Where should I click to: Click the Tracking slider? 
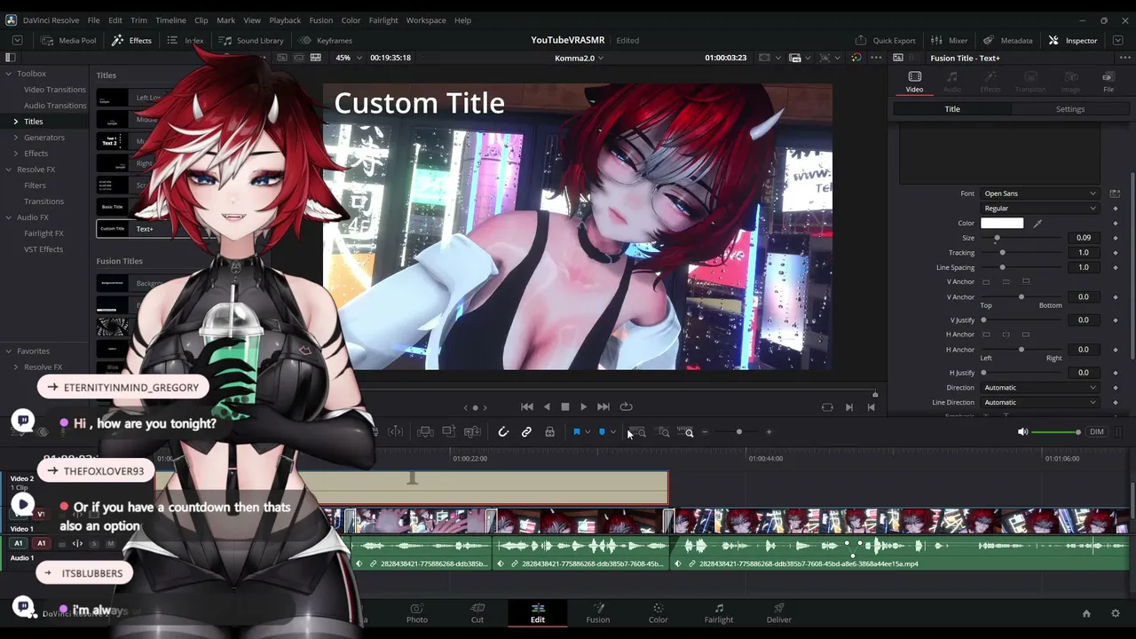[1023, 253]
